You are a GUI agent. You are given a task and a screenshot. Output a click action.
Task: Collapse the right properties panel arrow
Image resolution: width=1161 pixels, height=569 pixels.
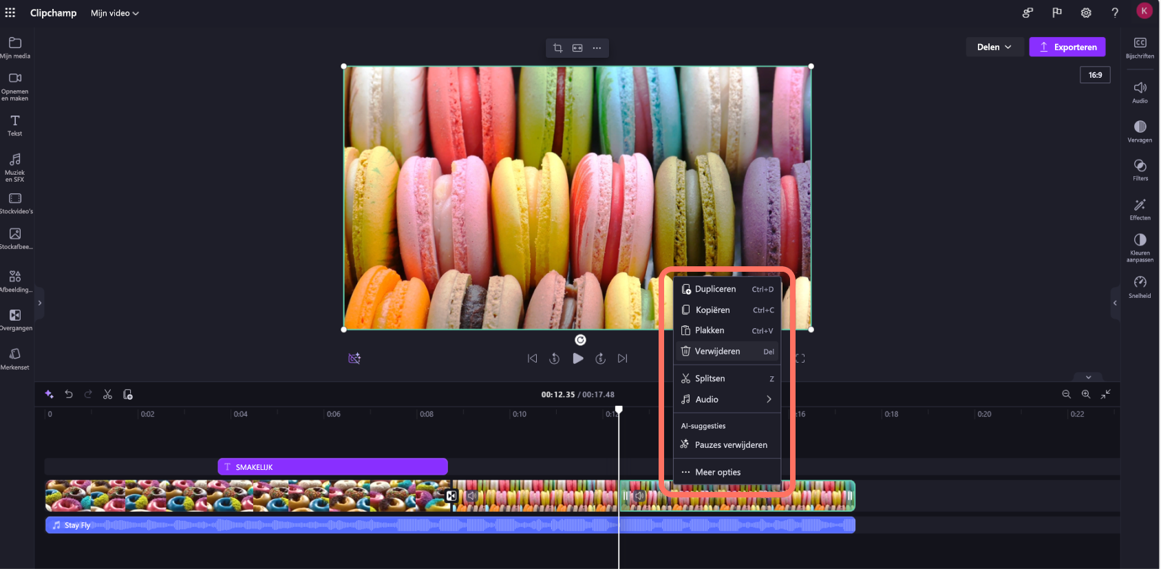click(1115, 303)
